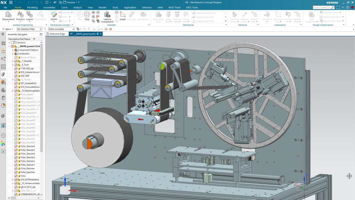
Task: Open the navigator settings gear icon
Action: click(3, 34)
